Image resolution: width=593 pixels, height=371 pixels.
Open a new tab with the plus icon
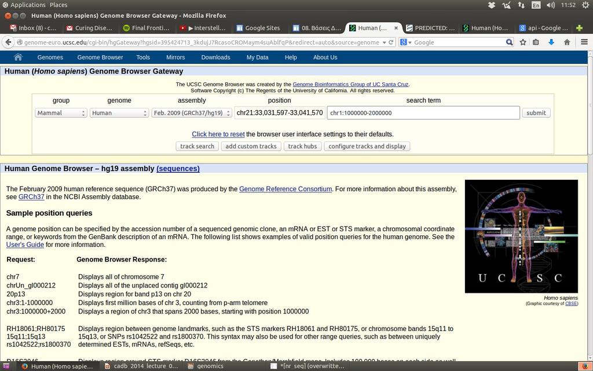click(x=579, y=28)
